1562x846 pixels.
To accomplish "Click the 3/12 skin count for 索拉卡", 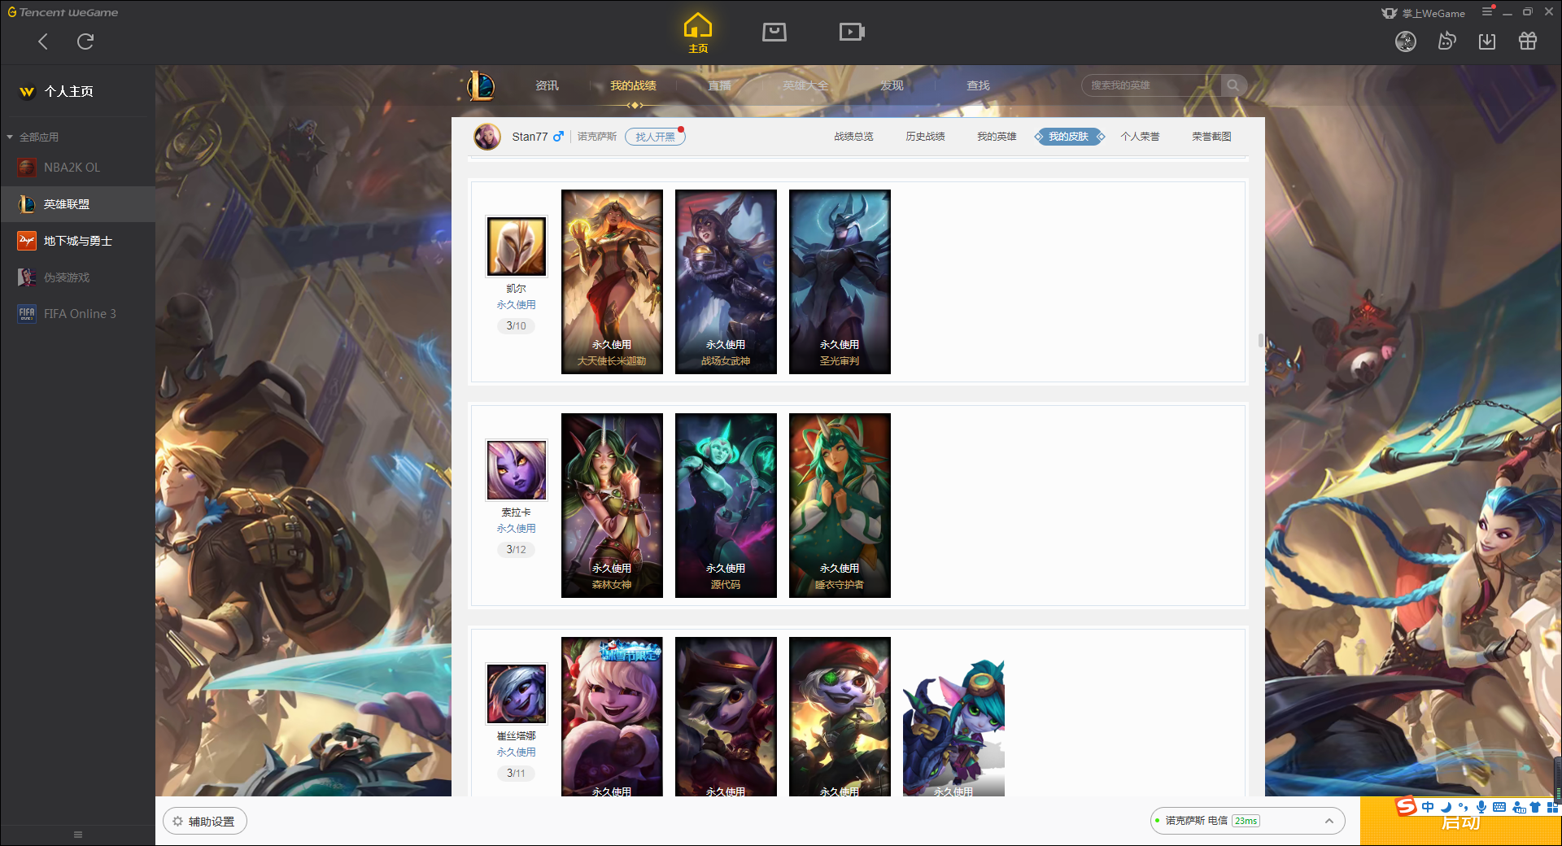I will [x=516, y=549].
